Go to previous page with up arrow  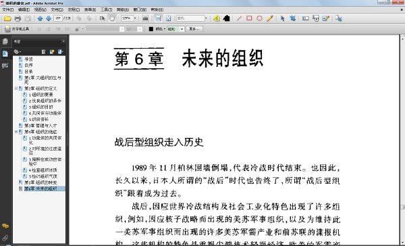pyautogui.click(x=40, y=18)
